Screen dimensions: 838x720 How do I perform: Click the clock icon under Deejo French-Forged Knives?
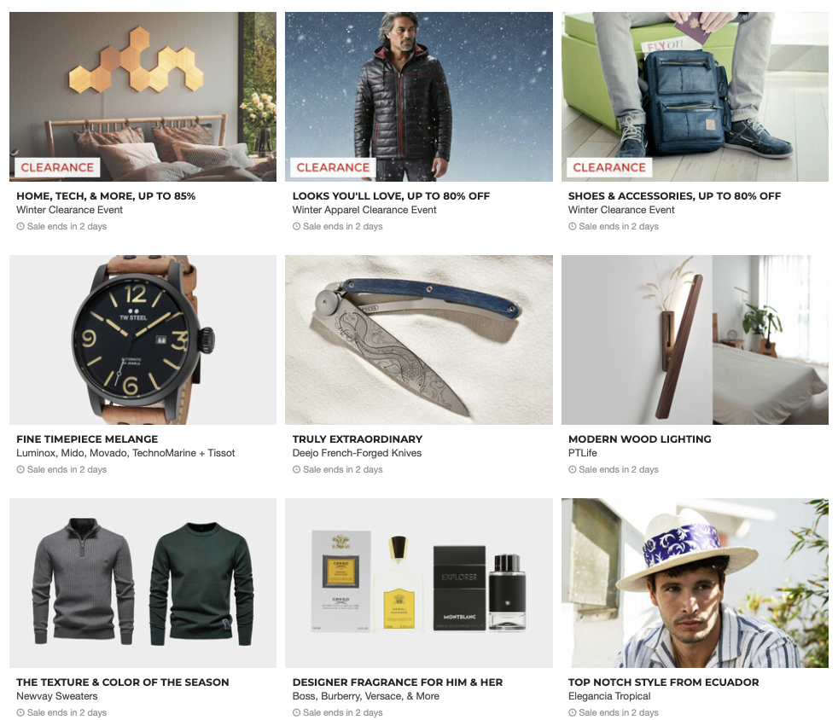[x=297, y=469]
